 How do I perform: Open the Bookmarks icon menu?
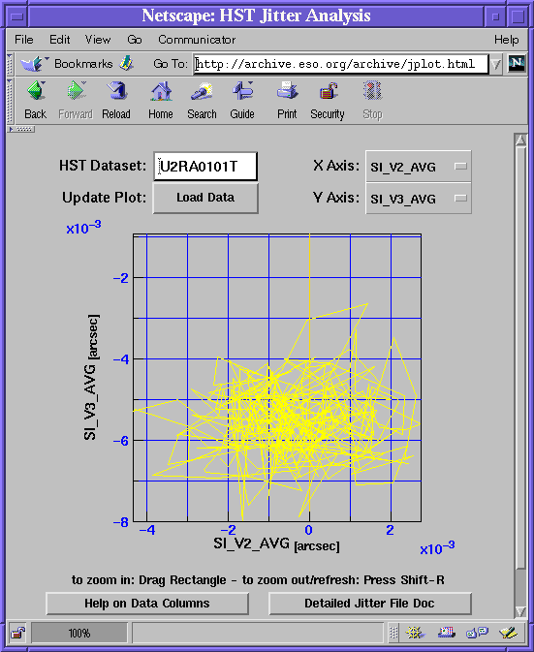click(35, 64)
